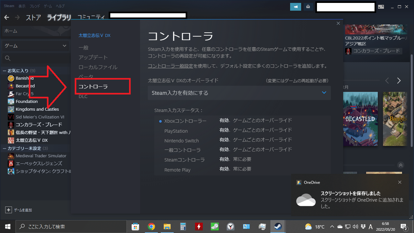Screen dimensions: 414x233
Task: Select アップデート in properties sidebar
Action: click(x=93, y=57)
